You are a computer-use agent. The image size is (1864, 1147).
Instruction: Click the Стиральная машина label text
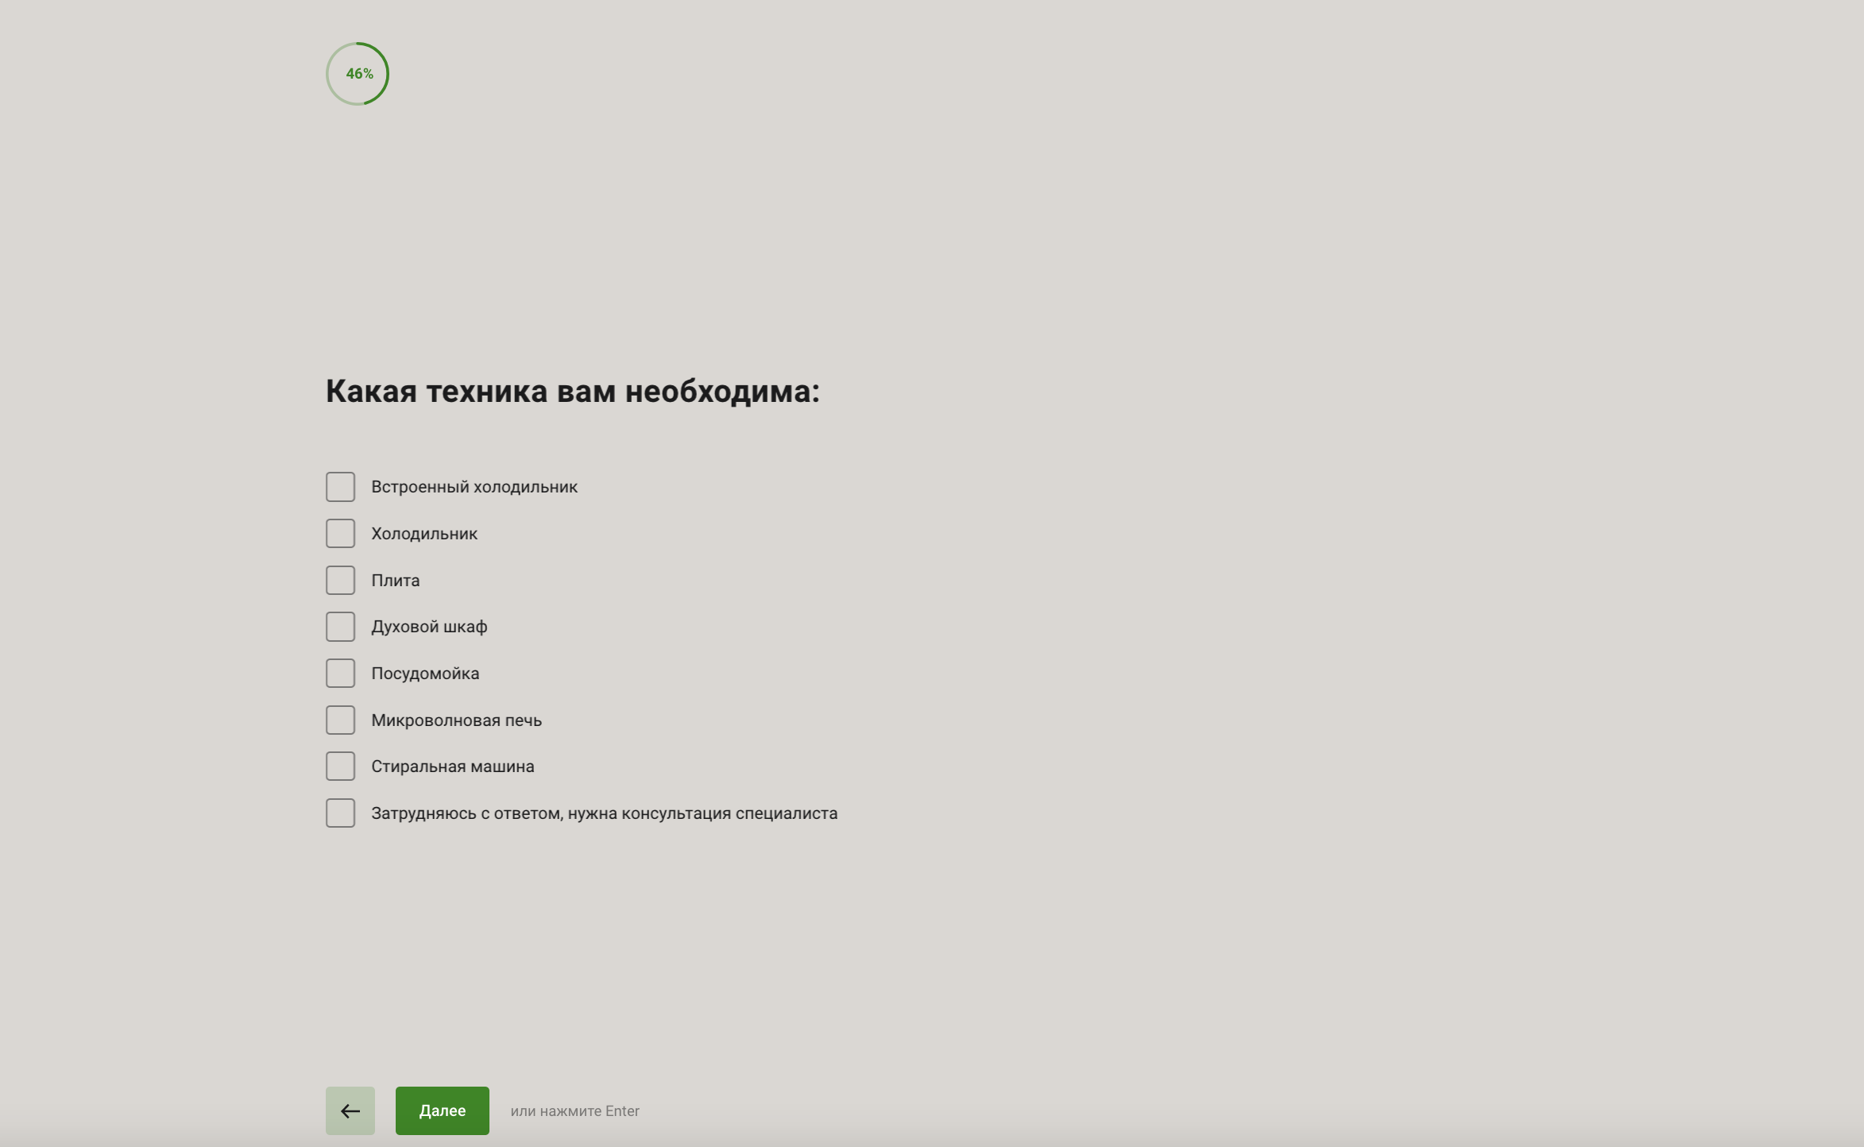click(x=452, y=767)
